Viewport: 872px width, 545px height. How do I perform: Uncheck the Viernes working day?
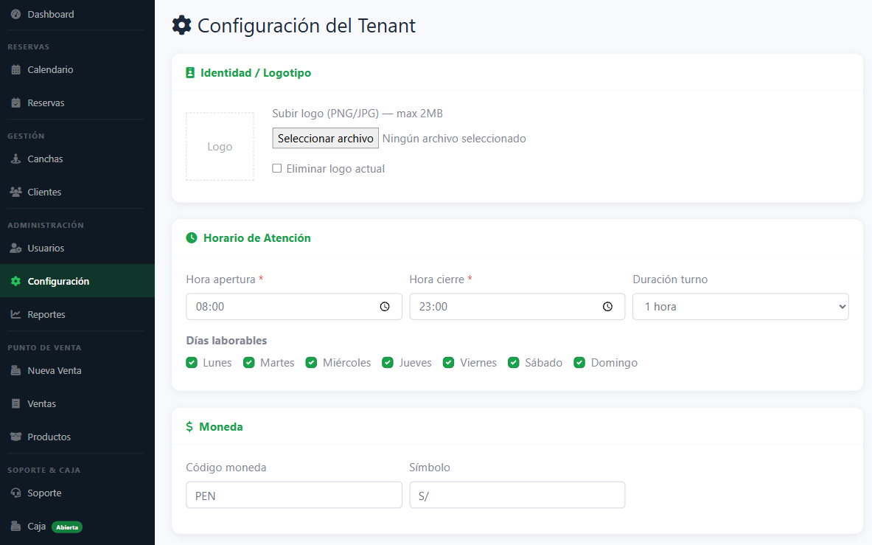[x=448, y=363]
